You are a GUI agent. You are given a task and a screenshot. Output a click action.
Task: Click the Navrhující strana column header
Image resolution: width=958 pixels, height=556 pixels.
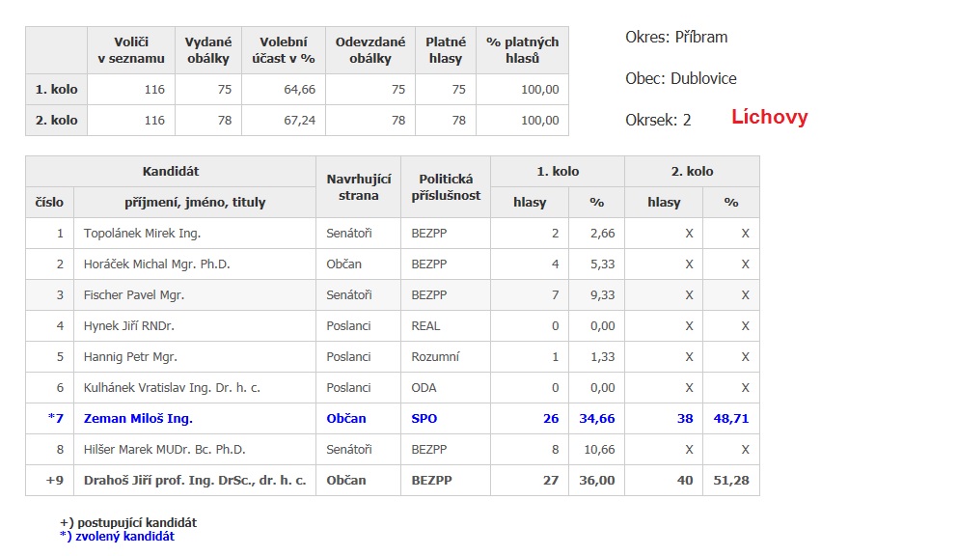(x=358, y=186)
